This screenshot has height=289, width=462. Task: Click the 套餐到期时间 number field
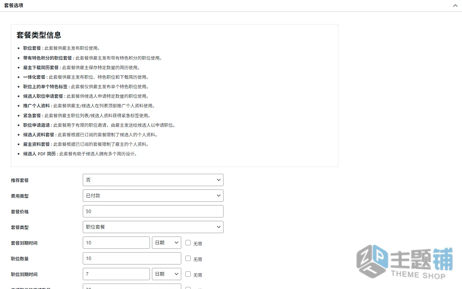pos(116,243)
